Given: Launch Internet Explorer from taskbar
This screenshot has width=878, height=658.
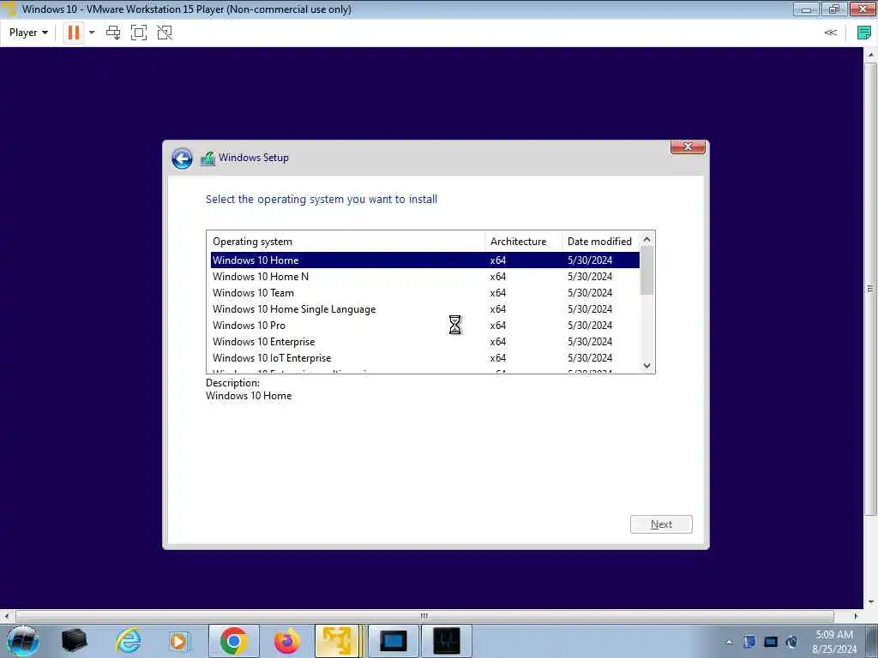Looking at the screenshot, I should (128, 641).
